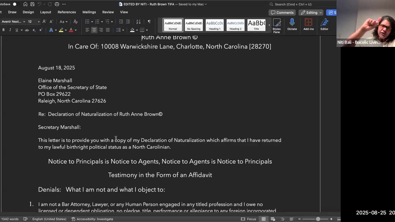Screen dimensions: 395x222
Task: Undo the last action
Action: (39, 4)
